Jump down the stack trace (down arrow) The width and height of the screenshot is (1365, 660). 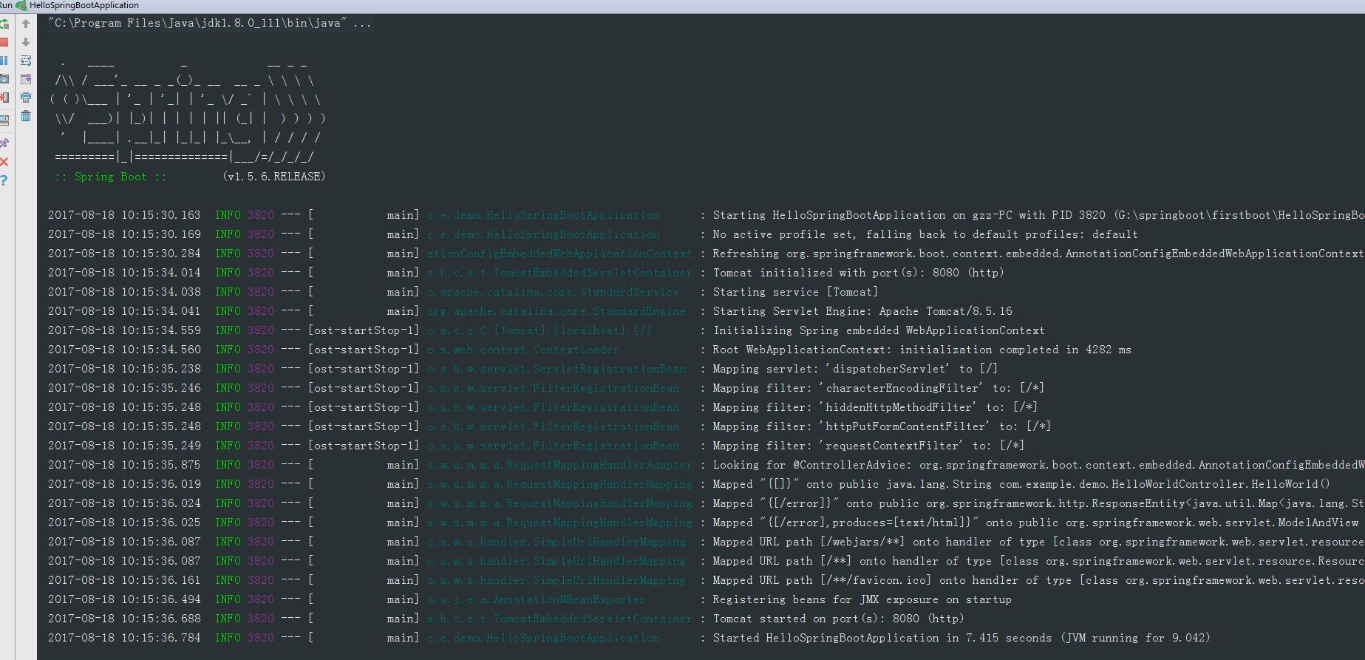tap(26, 42)
